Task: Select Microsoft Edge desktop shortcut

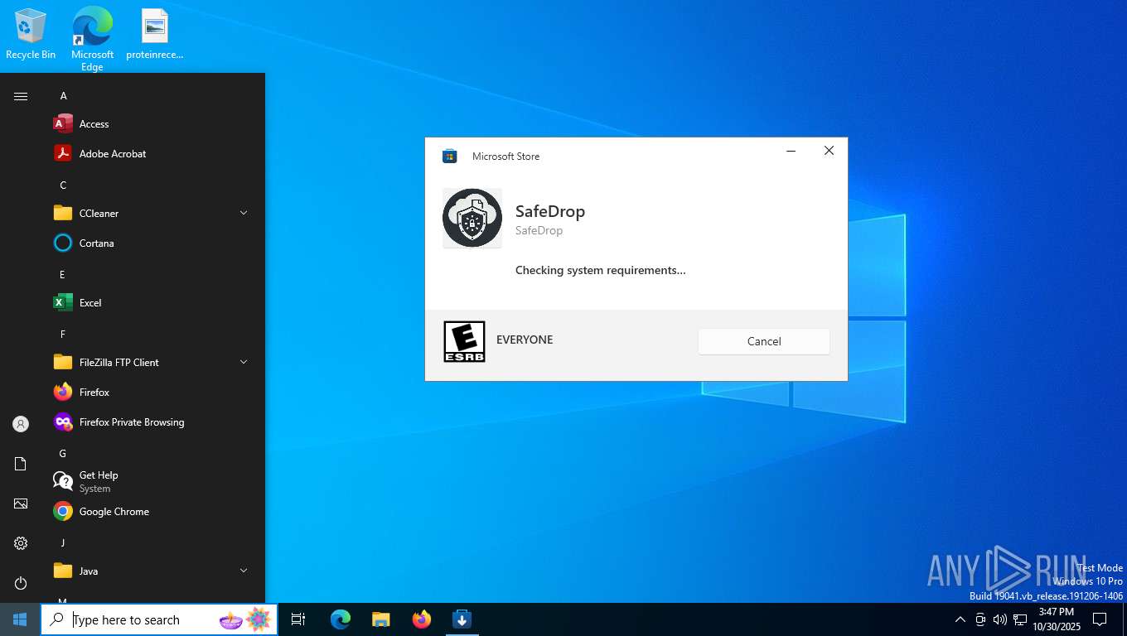Action: 92,39
